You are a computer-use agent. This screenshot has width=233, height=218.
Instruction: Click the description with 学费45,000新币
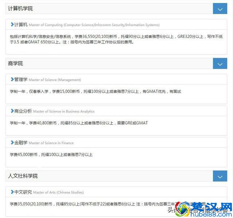coord(51,155)
